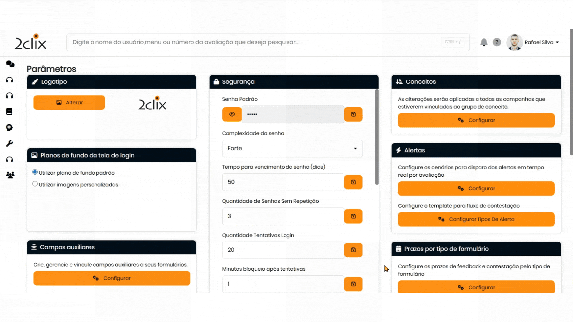The image size is (573, 322).
Task: Open the users group icon in sidebar
Action: [10, 175]
